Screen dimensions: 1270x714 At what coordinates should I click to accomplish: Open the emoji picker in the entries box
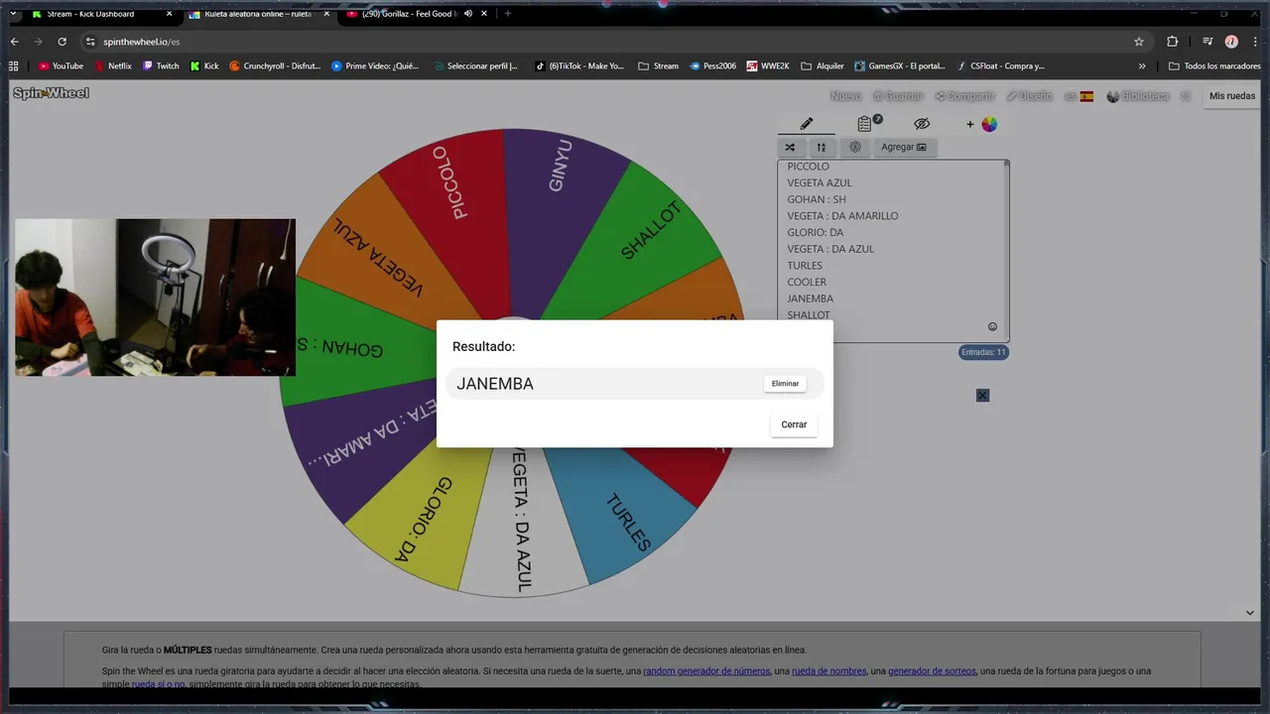pyautogui.click(x=992, y=327)
